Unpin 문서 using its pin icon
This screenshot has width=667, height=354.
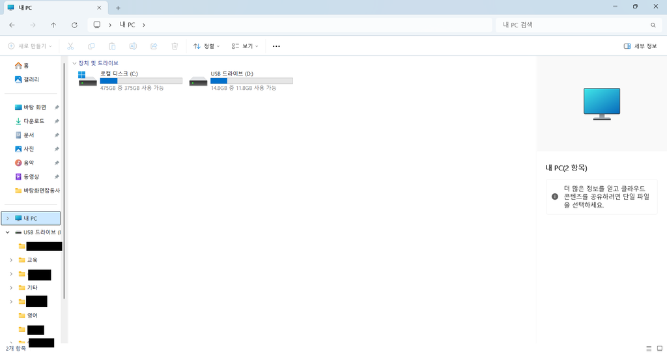point(57,135)
